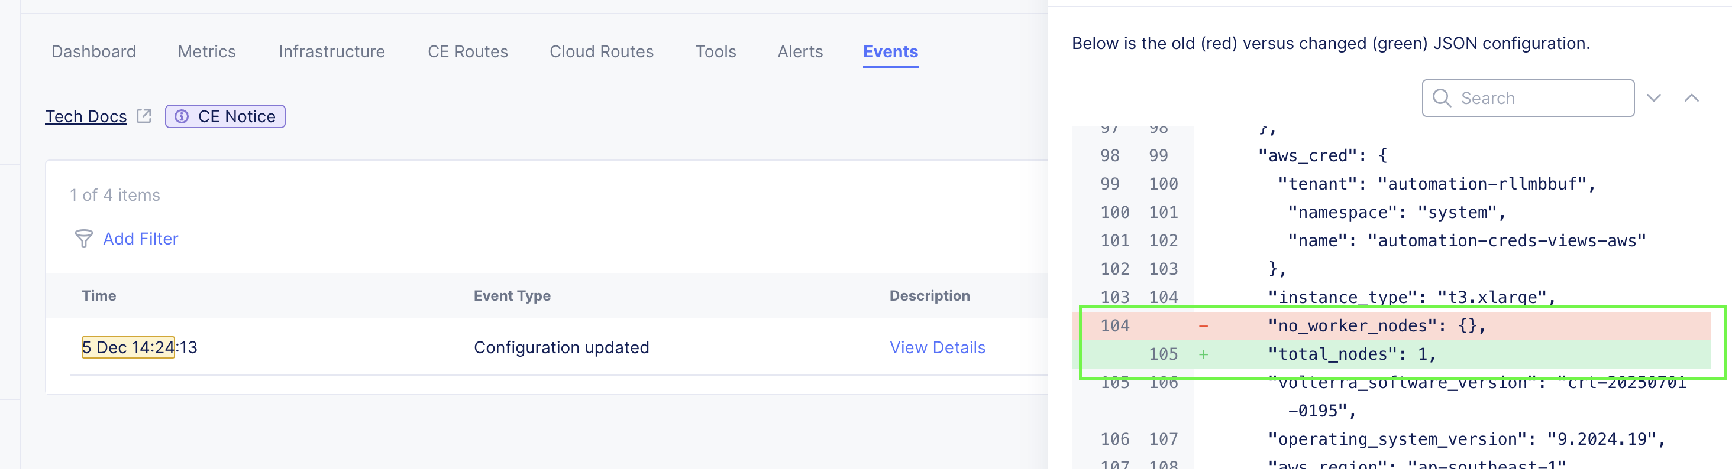Collapse the diff search using the up chevron

[x=1692, y=98]
